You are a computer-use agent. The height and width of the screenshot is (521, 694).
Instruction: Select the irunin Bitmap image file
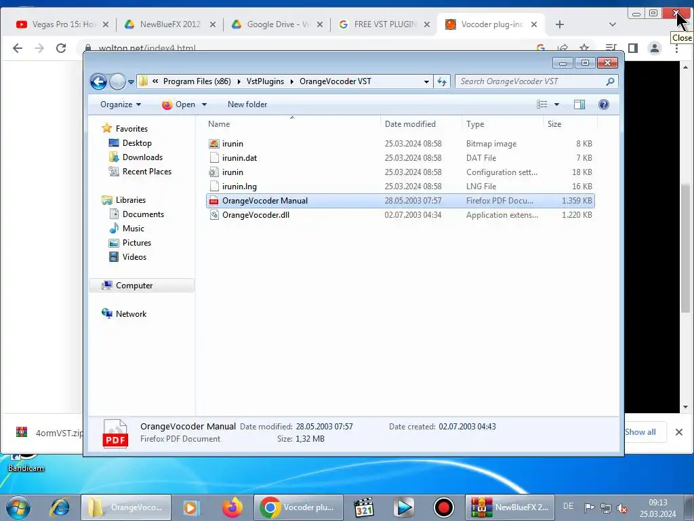[x=400, y=144]
